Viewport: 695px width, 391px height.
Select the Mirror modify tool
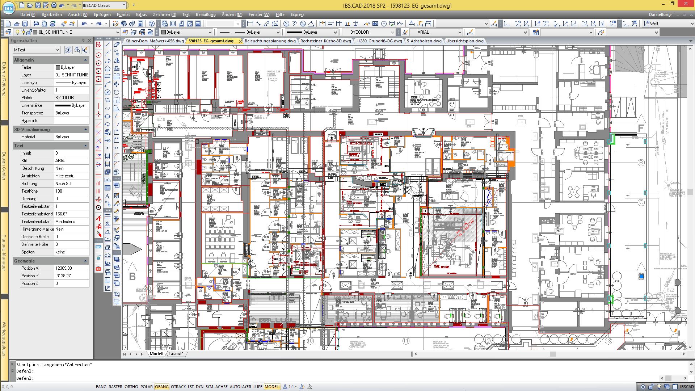tap(117, 61)
